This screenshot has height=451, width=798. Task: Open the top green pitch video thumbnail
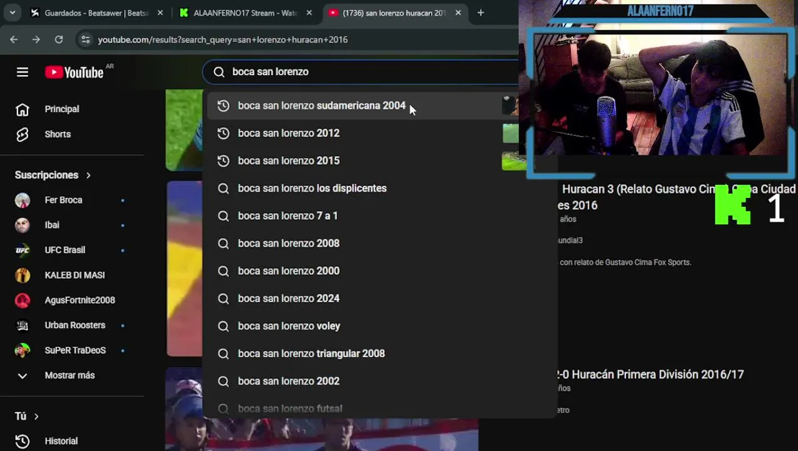[184, 130]
